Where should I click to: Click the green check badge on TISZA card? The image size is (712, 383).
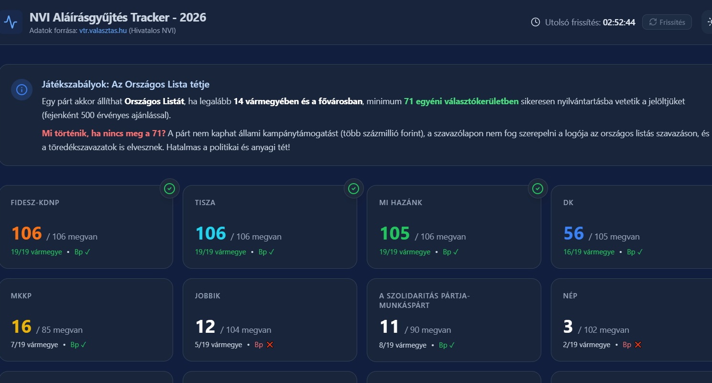pyautogui.click(x=353, y=189)
